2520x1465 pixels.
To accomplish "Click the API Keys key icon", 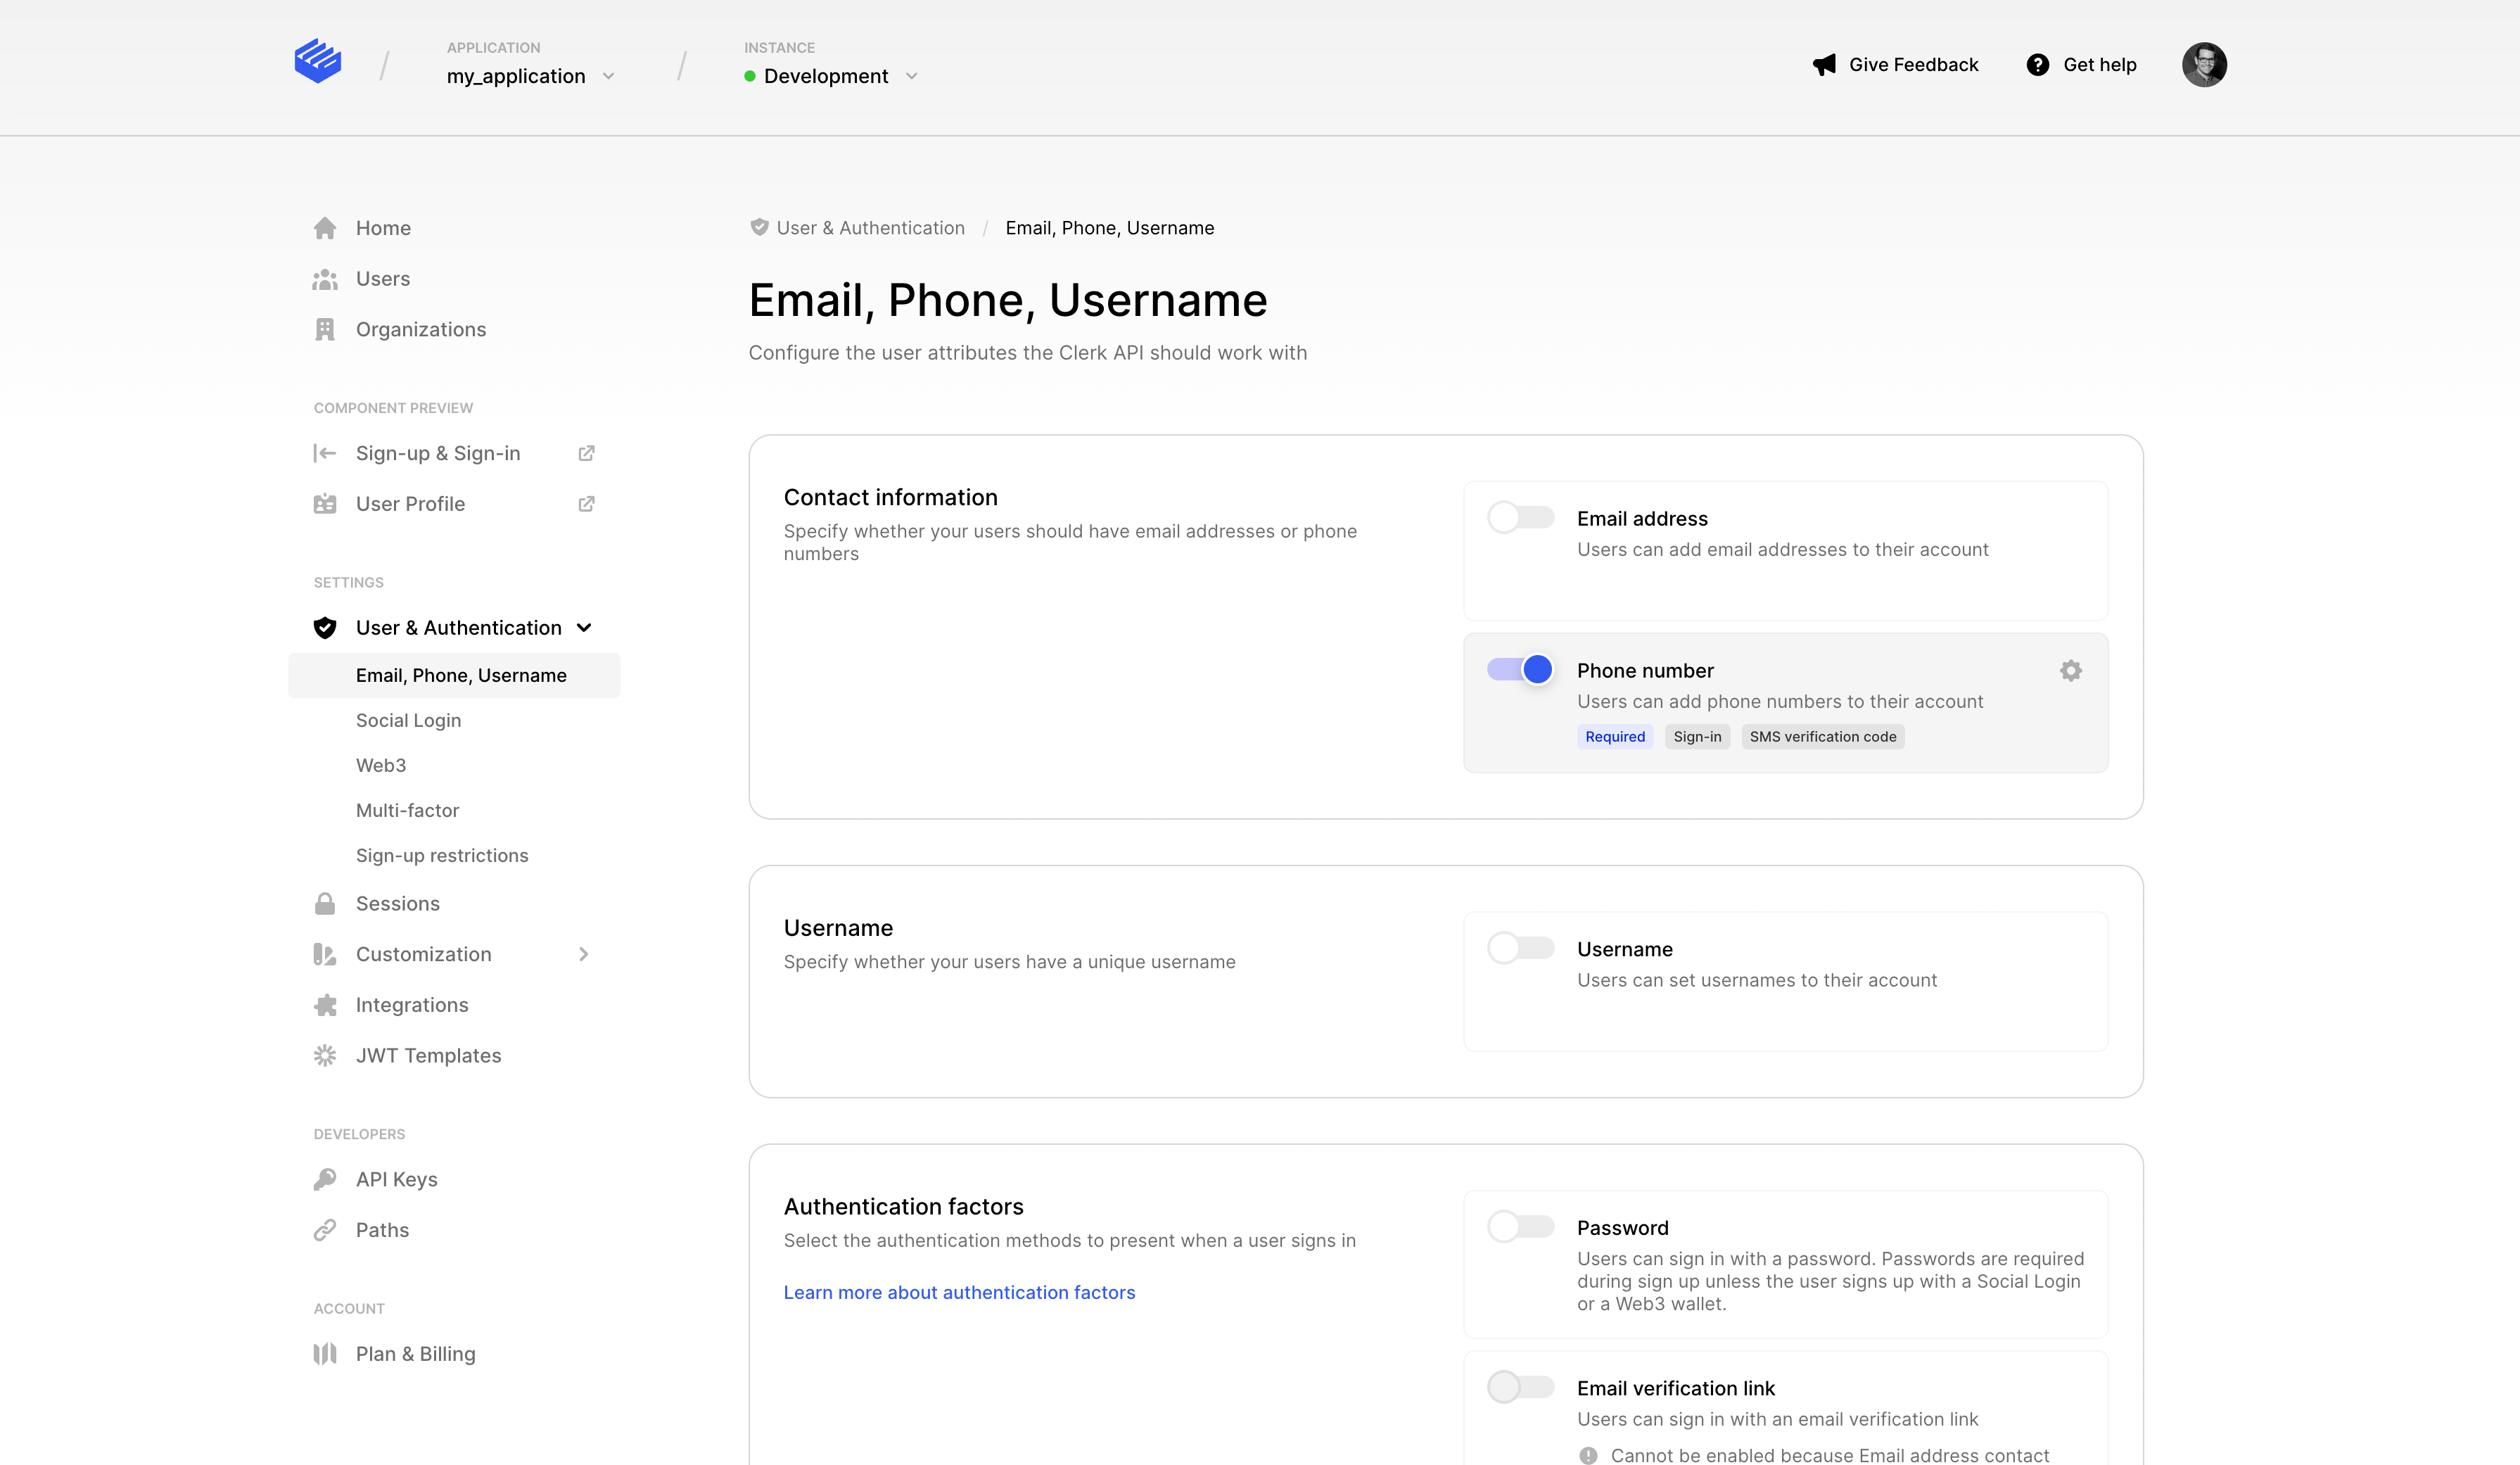I will pos(325,1179).
